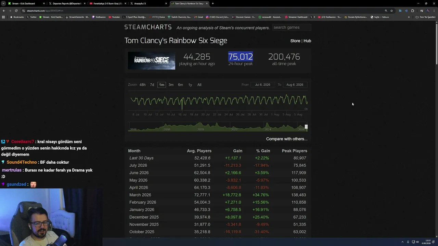Screen dimensions: 438x246
Task: Click the March 2026 row label
Action: (140, 195)
